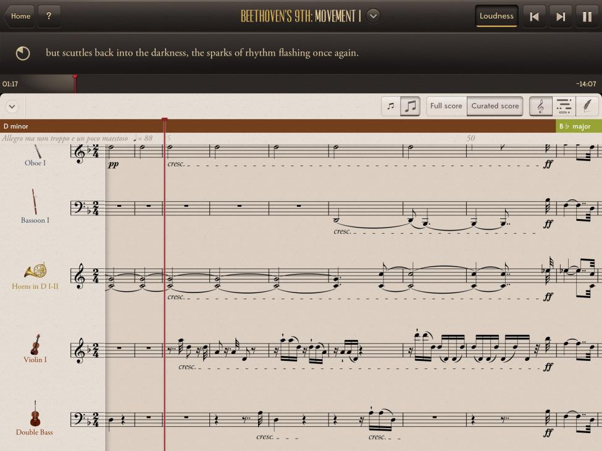Click the Bassoon I label
This screenshot has width=602, height=451.
[35, 220]
